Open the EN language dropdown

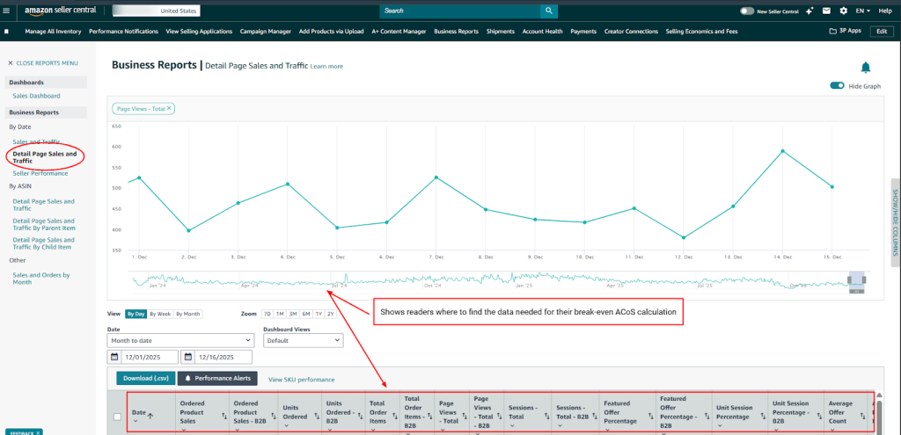tap(863, 11)
